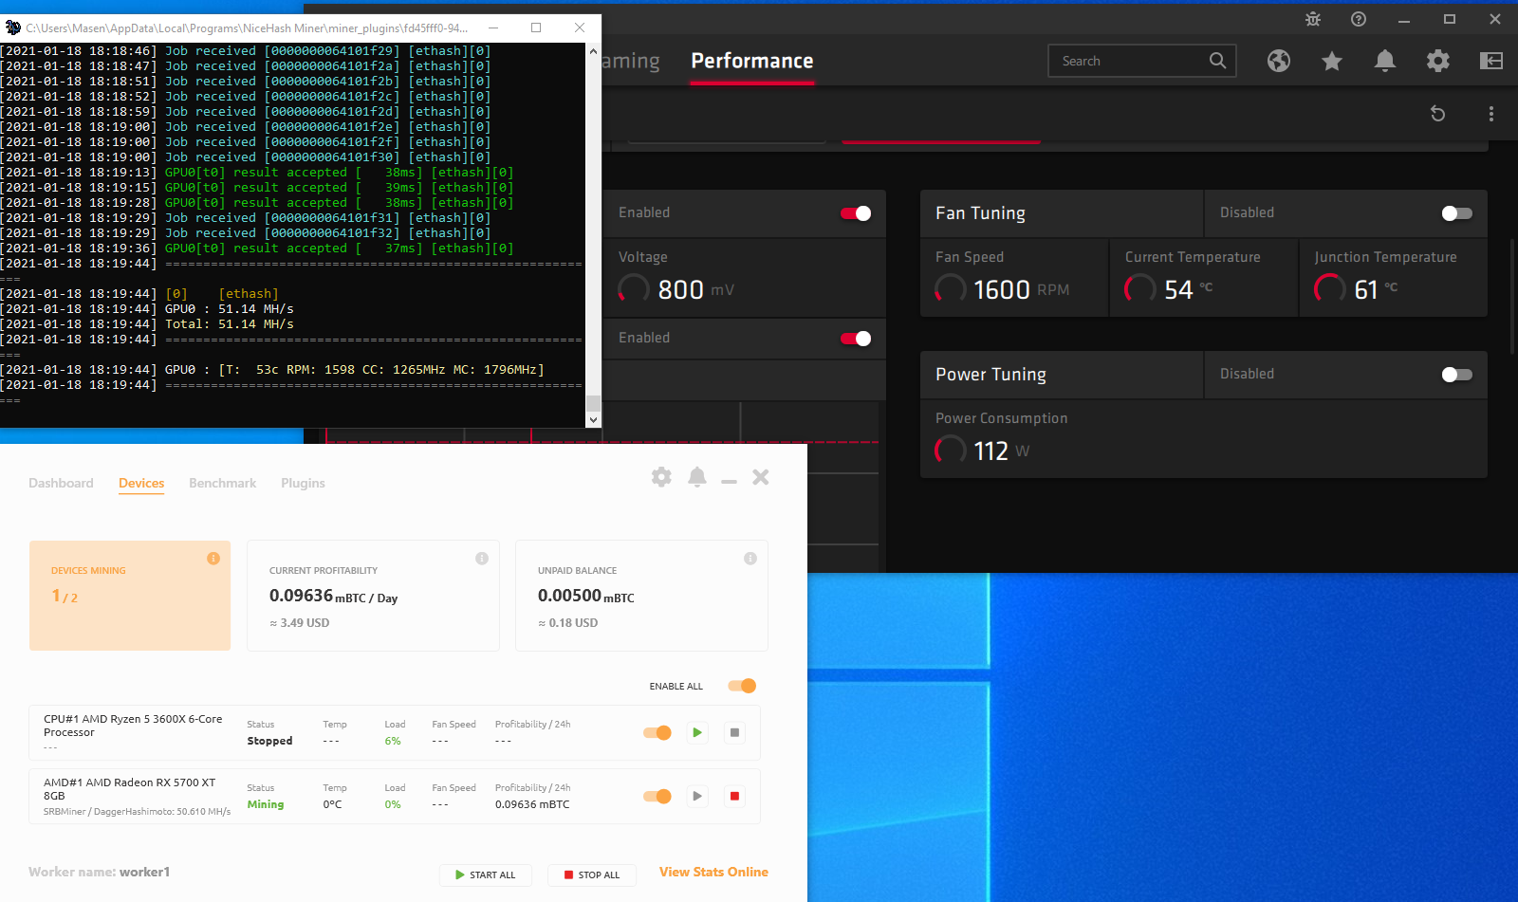Click the START ALL button

click(486, 874)
